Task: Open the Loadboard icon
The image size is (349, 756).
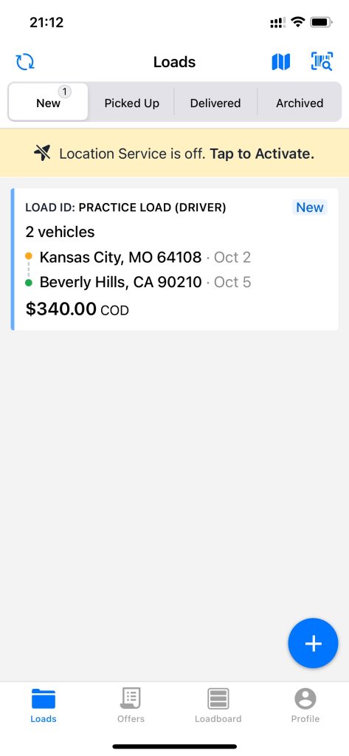Action: [218, 698]
